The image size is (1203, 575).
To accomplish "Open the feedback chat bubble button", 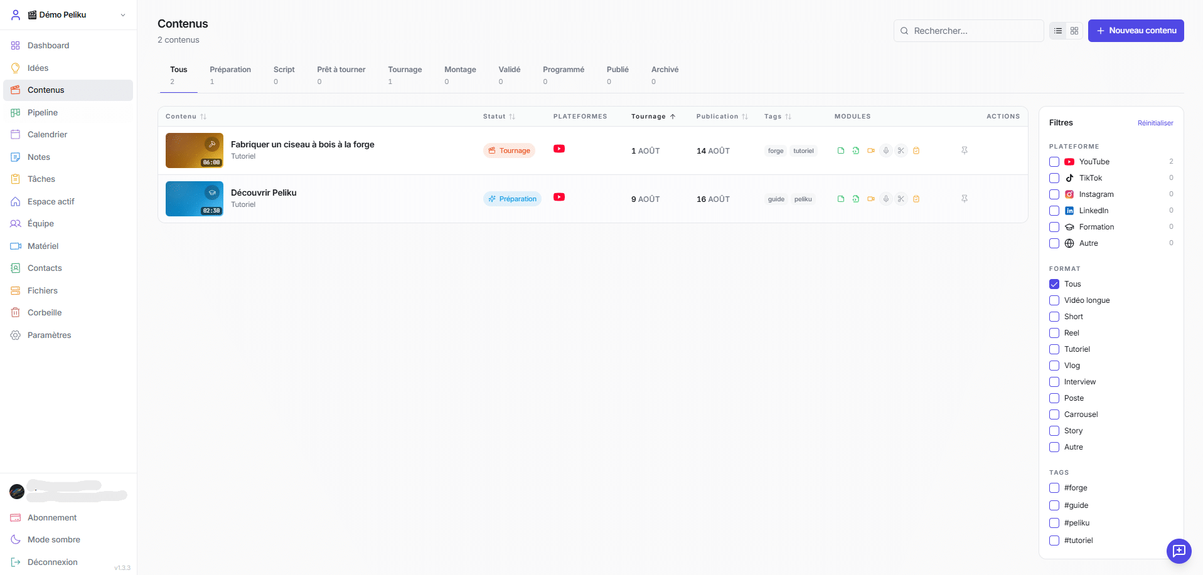I will (x=1179, y=551).
